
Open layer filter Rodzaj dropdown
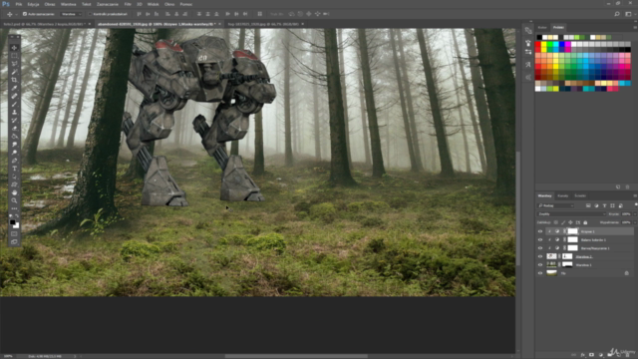(555, 205)
